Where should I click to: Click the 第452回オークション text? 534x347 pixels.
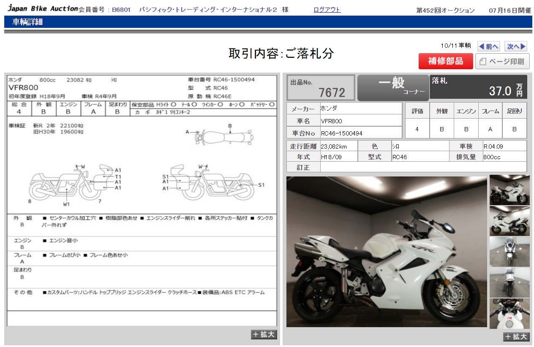coord(445,11)
